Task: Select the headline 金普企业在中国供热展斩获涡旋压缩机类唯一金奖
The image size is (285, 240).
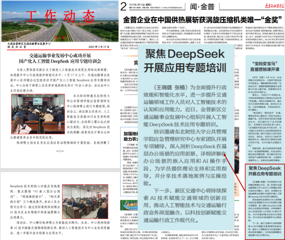Action: pyautogui.click(x=202, y=20)
